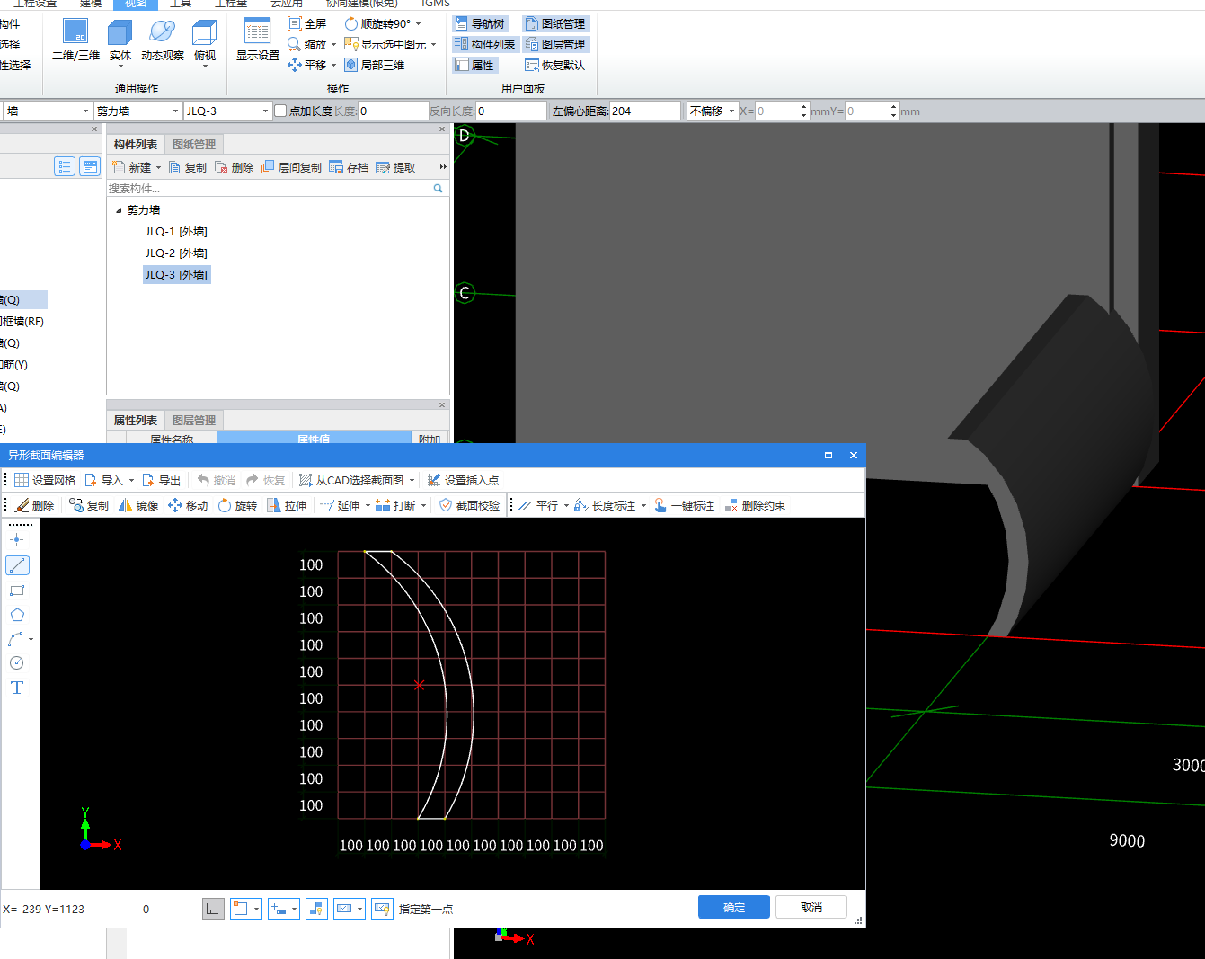Select the point tool in section editor
1205x959 pixels.
tap(17, 539)
